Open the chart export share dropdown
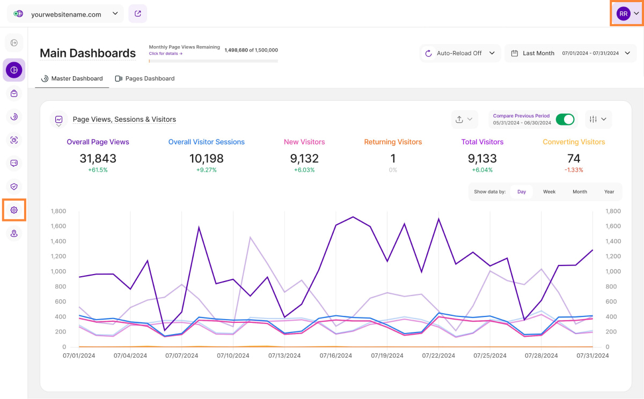Screen dimensions: 644x399 (x=464, y=119)
